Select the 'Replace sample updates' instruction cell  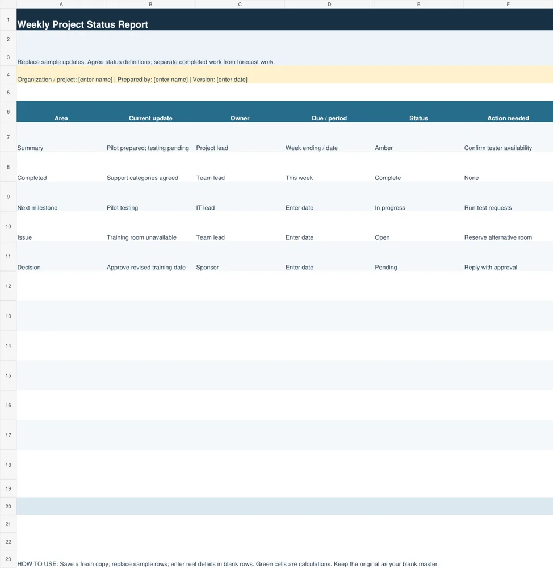tap(284, 57)
